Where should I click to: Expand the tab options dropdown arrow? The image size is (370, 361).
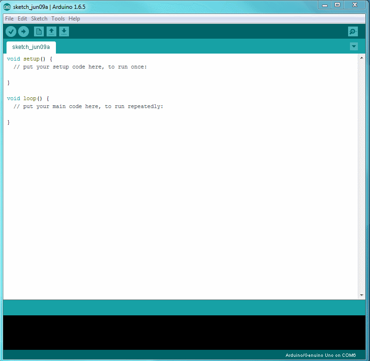[354, 46]
